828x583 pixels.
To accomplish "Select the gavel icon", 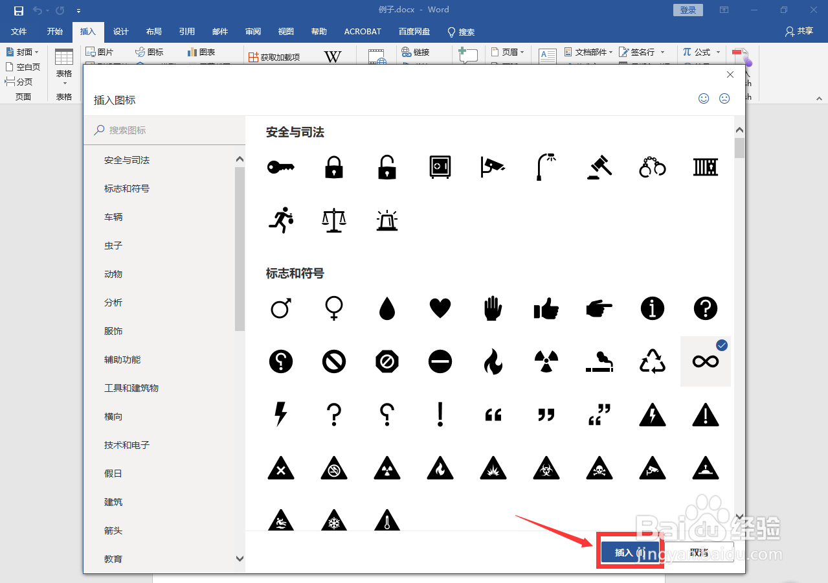I will [x=599, y=166].
